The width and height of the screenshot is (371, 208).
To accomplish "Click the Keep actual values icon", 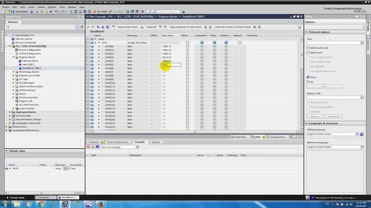I will [x=114, y=27].
